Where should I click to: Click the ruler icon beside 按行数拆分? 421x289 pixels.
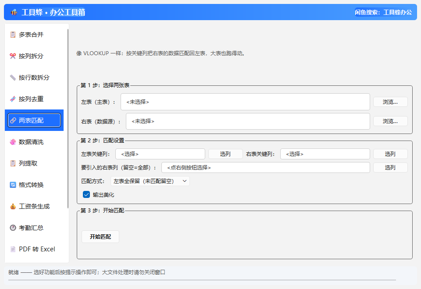tap(13, 78)
